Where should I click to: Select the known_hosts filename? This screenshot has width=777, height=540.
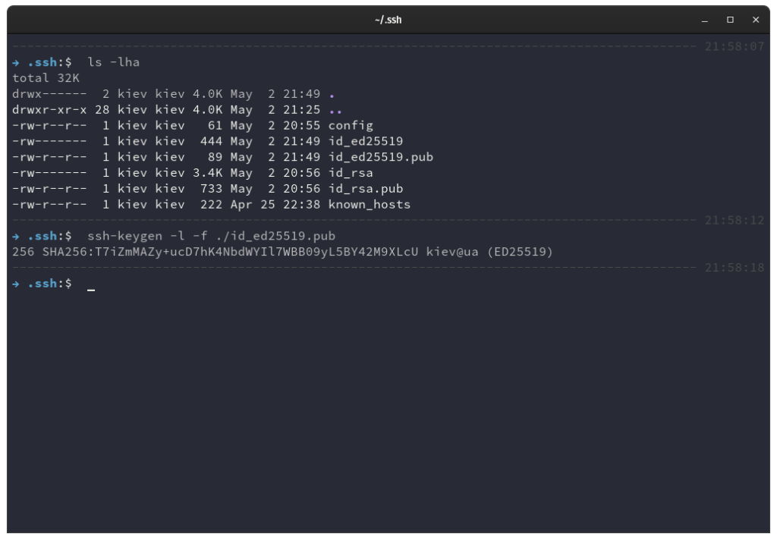369,204
